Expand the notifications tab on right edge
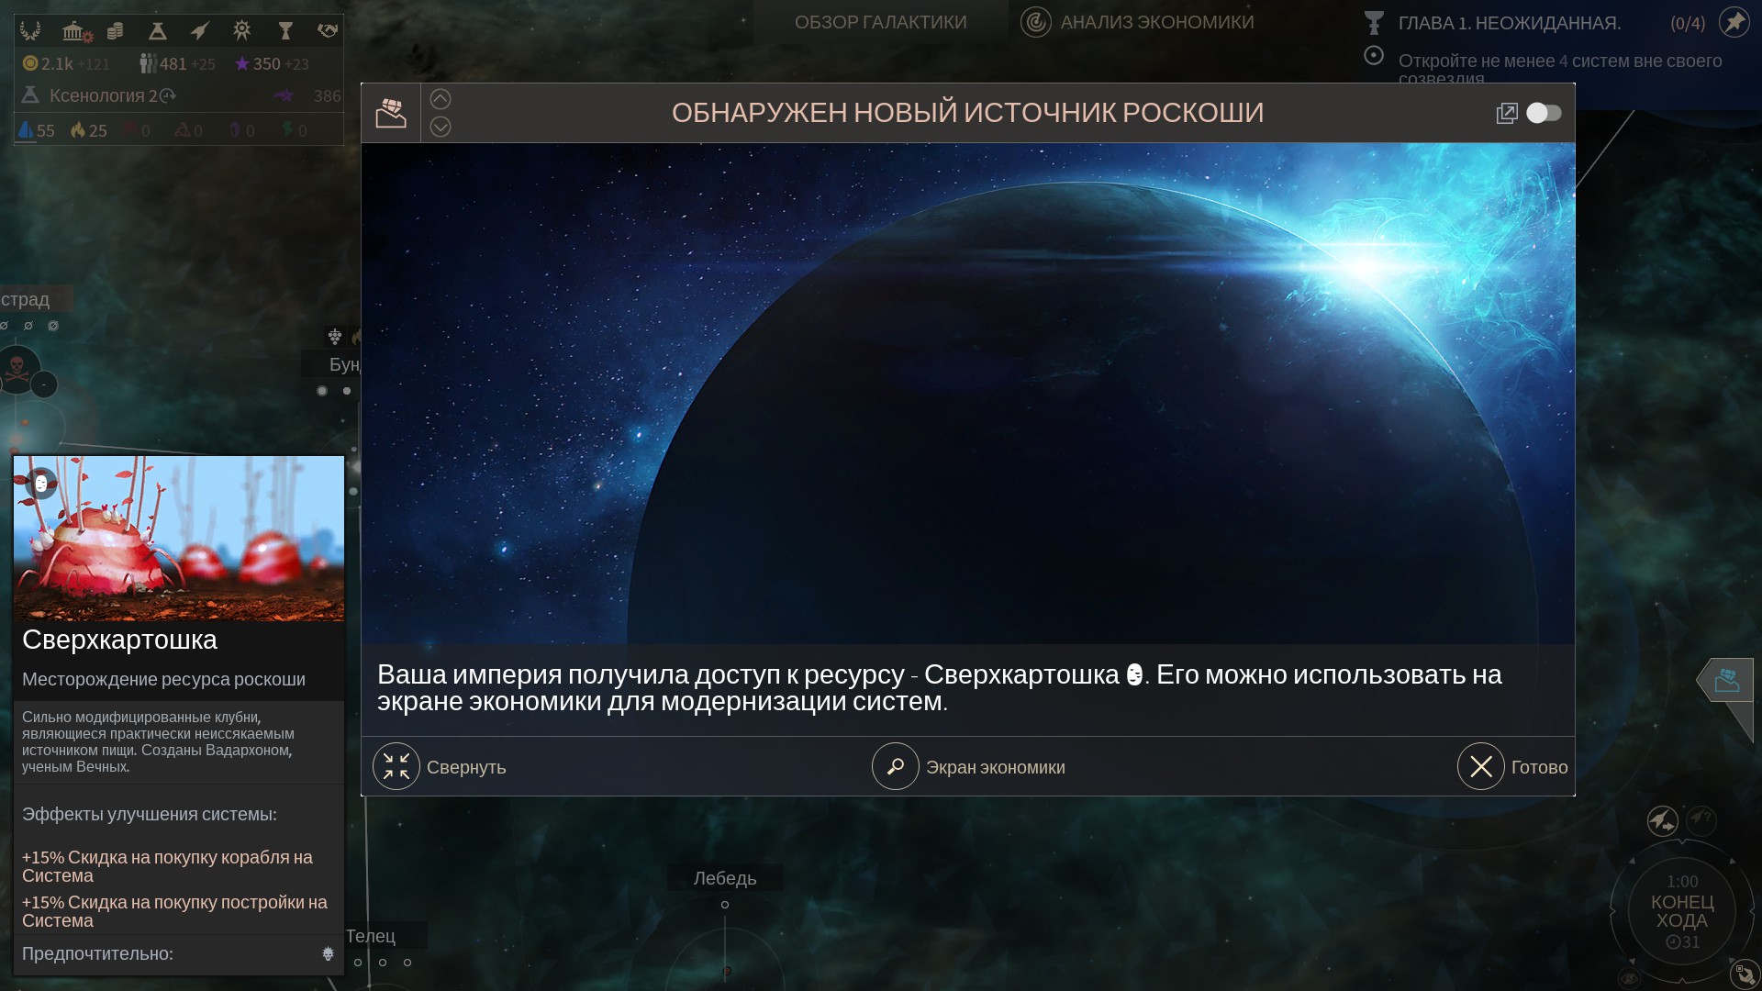This screenshot has height=991, width=1762. (x=1726, y=681)
